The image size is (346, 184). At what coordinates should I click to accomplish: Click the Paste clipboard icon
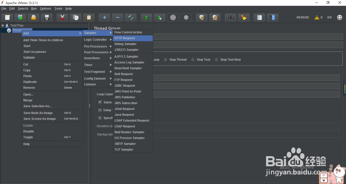[89, 17]
